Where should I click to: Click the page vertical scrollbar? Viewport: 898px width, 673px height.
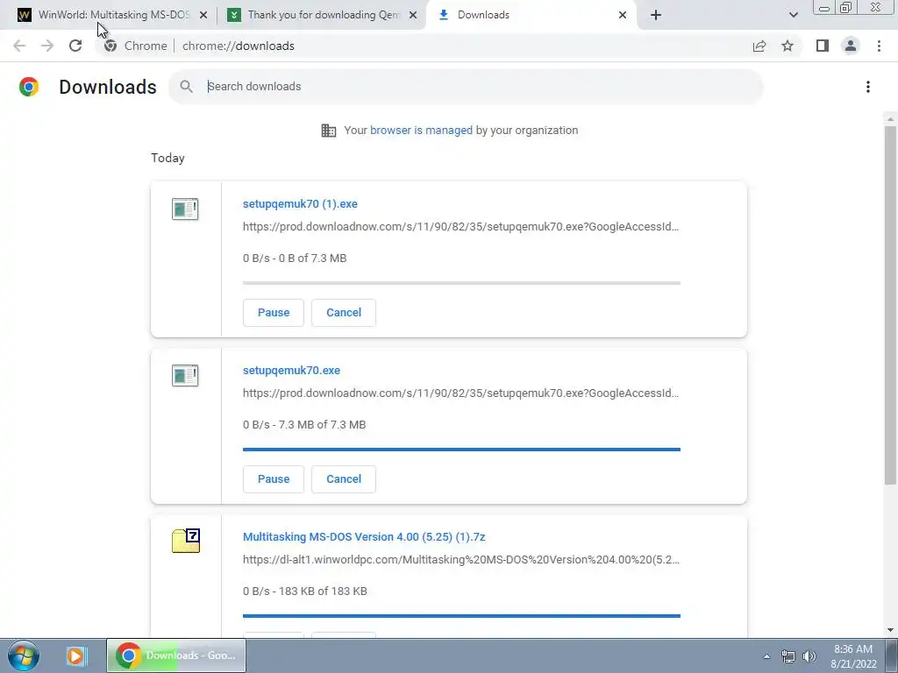click(x=890, y=303)
